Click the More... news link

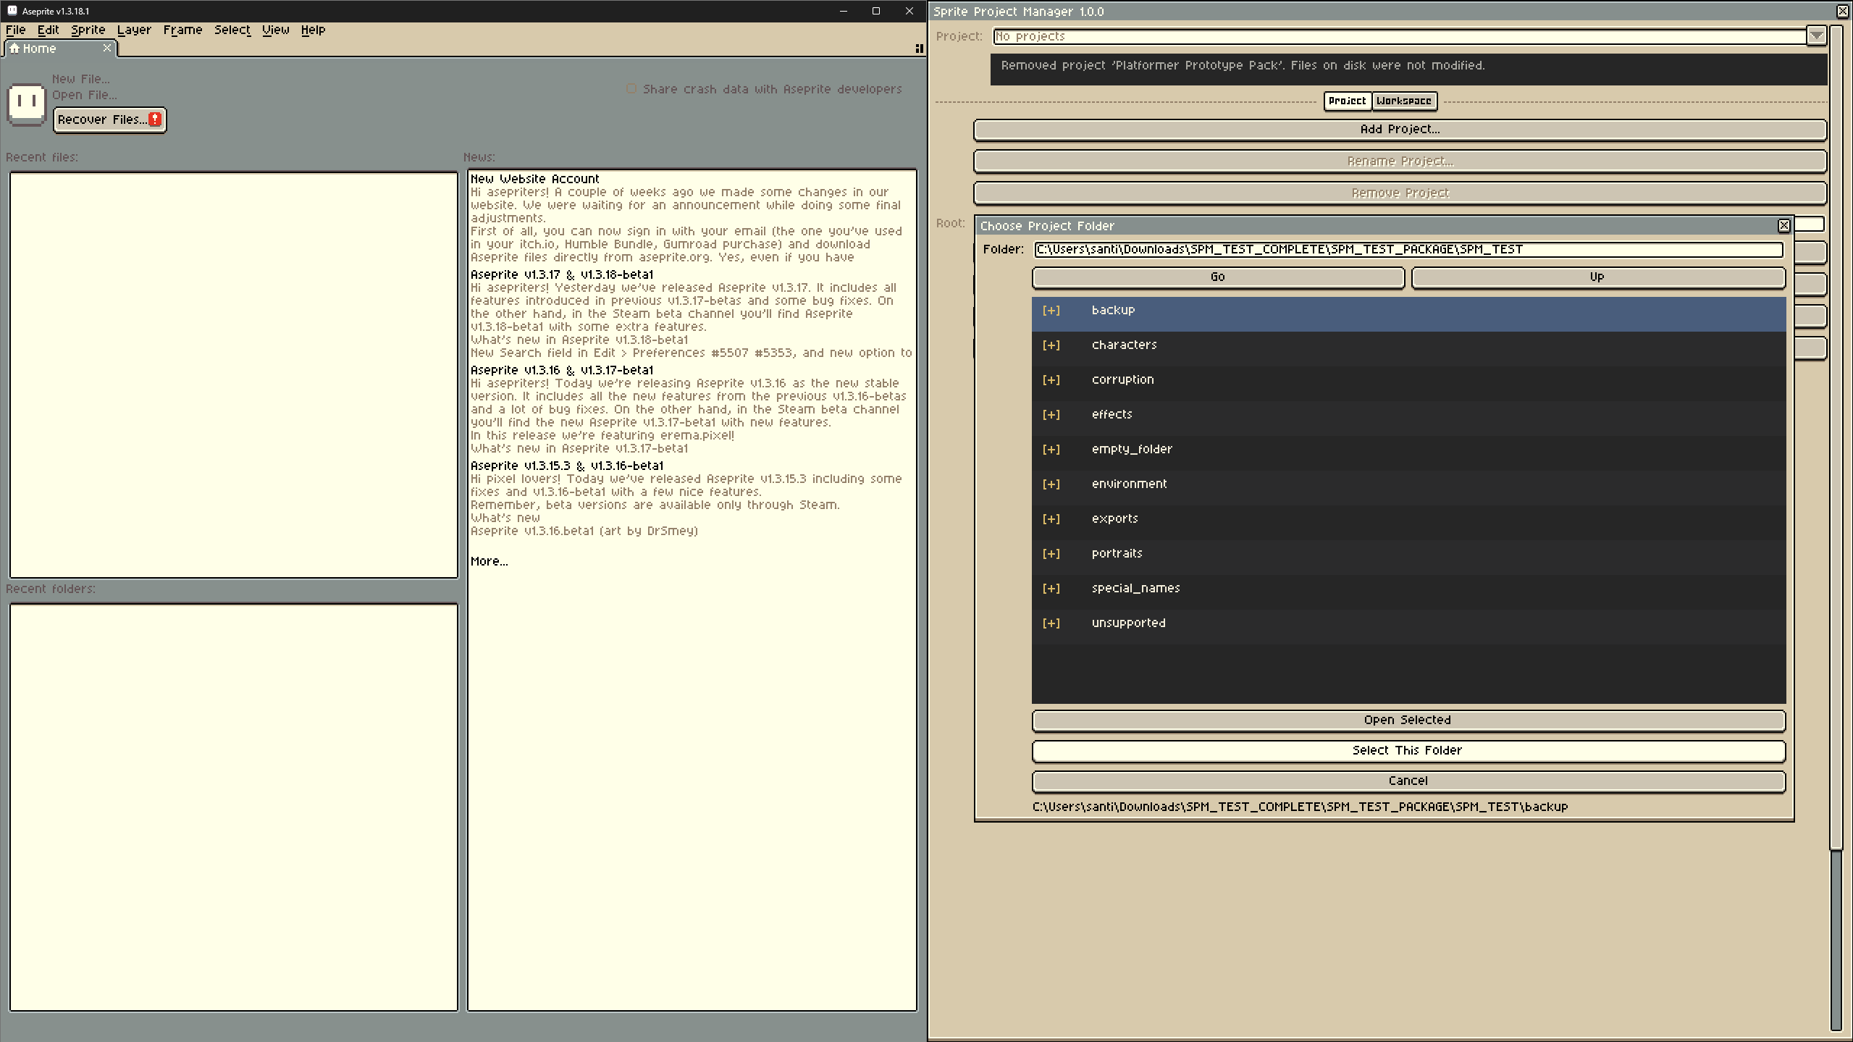coord(489,561)
